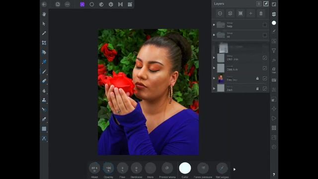Toggle Wet edges option

222,168
